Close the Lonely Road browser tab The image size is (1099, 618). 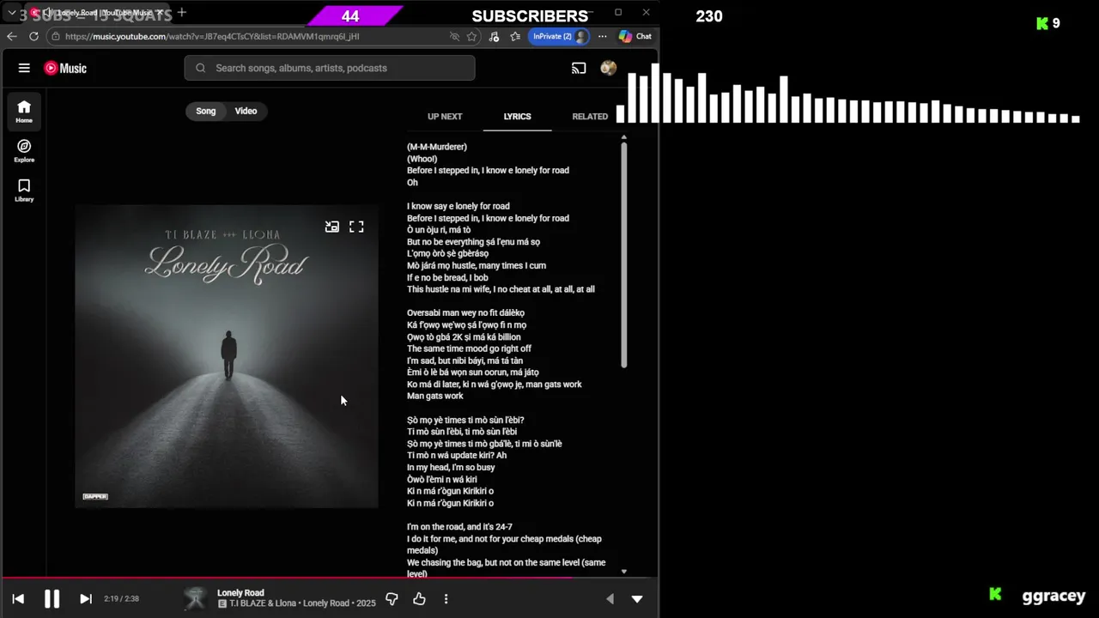[x=160, y=13]
